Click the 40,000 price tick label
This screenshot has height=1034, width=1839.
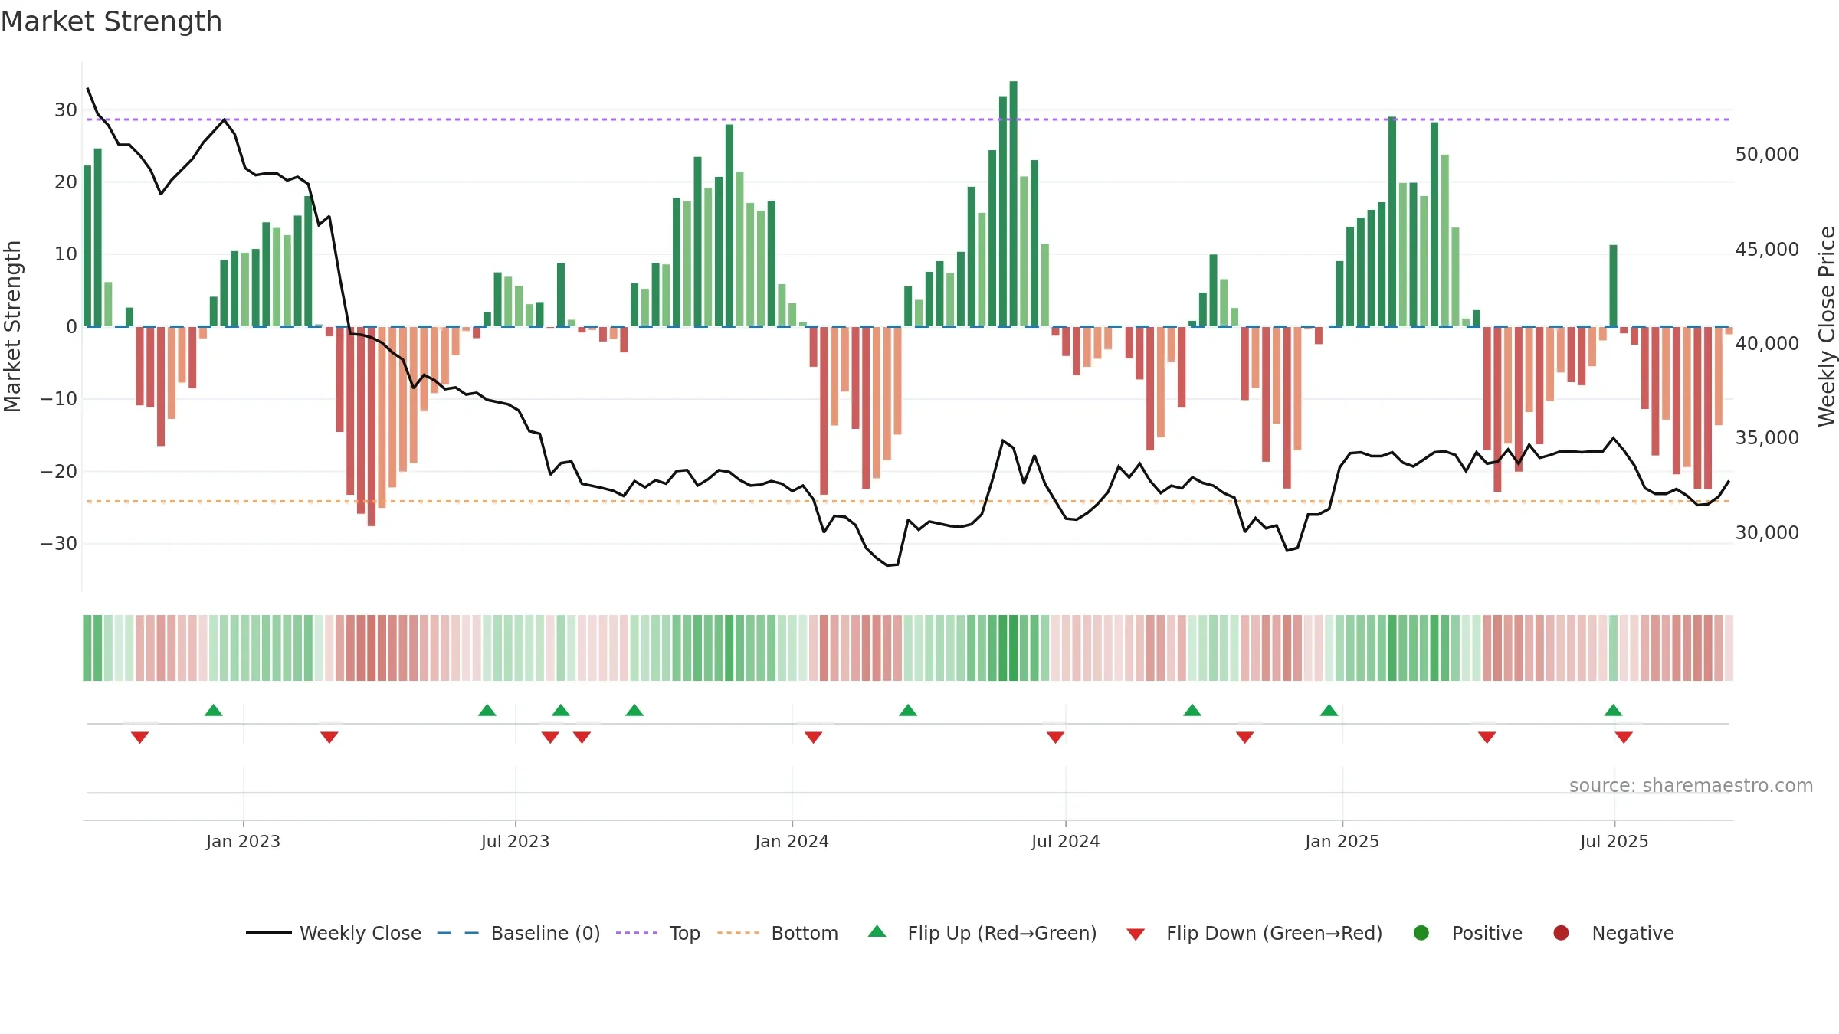click(1767, 344)
